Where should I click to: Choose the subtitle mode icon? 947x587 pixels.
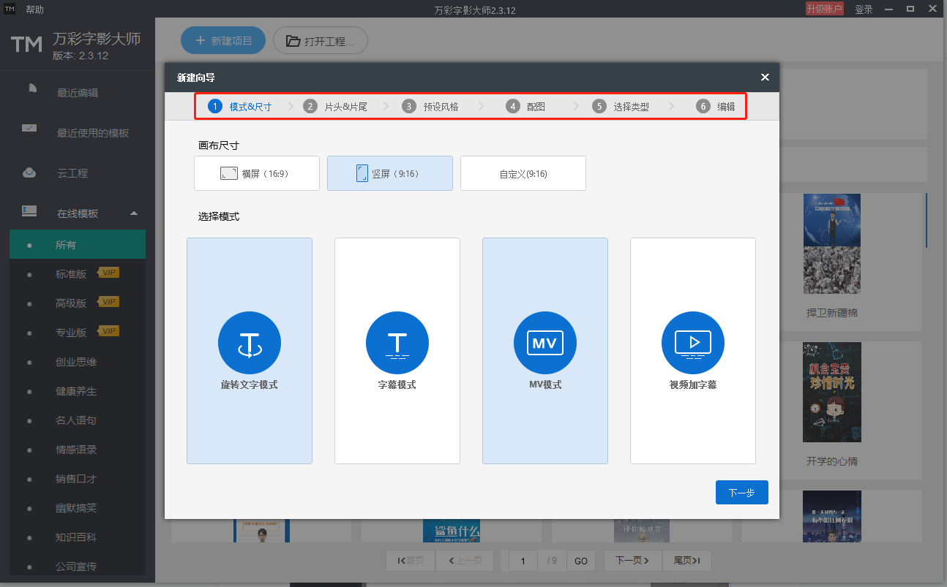click(x=397, y=343)
